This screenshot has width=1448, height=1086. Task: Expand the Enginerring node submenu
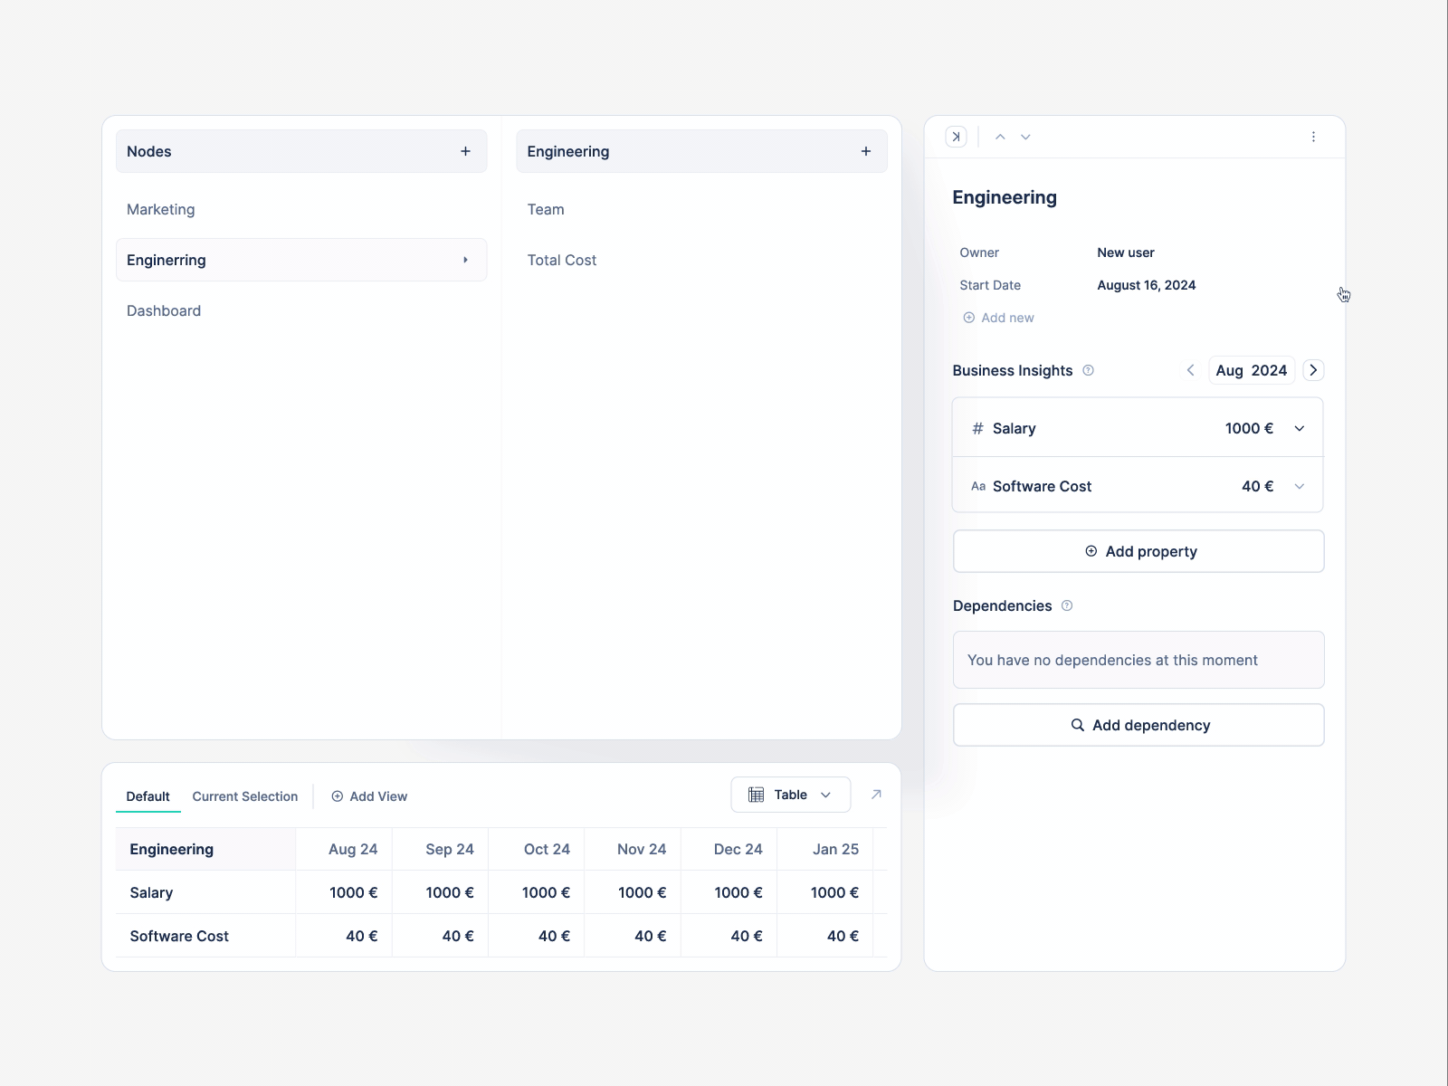point(466,260)
